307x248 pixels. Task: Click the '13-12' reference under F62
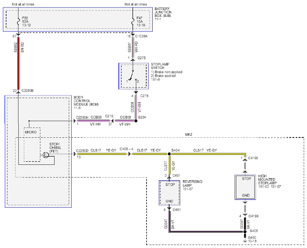pyautogui.click(x=26, y=25)
